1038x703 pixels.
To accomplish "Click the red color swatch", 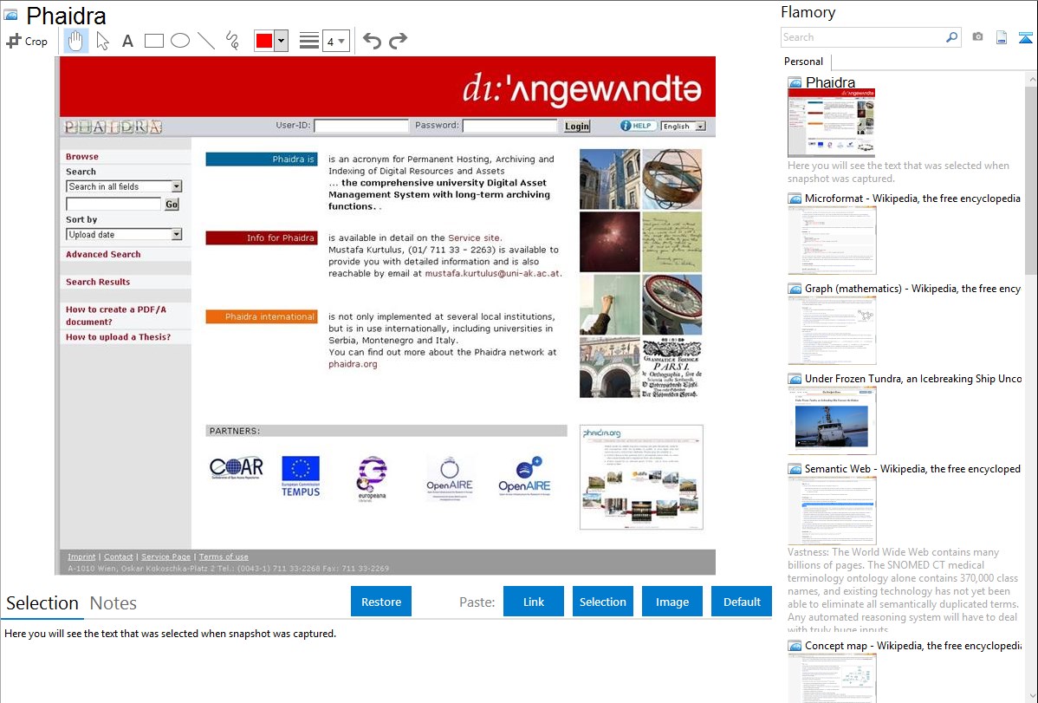I will (x=264, y=41).
